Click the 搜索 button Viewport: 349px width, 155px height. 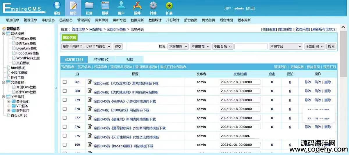point(331,46)
